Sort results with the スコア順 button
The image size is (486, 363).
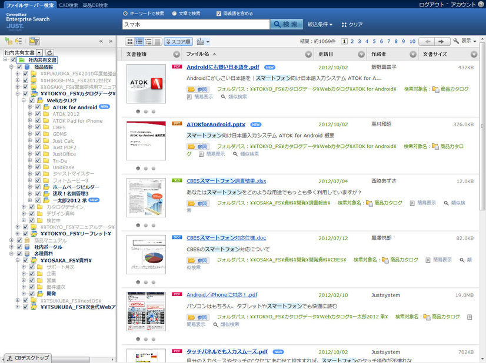(x=178, y=42)
